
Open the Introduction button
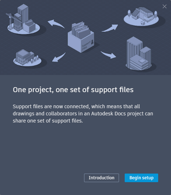[x=102, y=178]
